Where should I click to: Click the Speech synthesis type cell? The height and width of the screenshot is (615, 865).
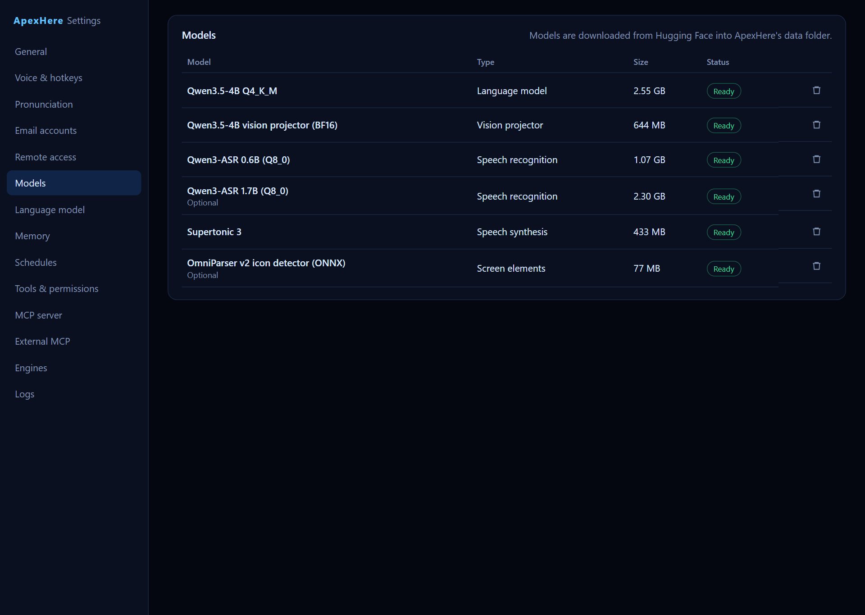512,232
